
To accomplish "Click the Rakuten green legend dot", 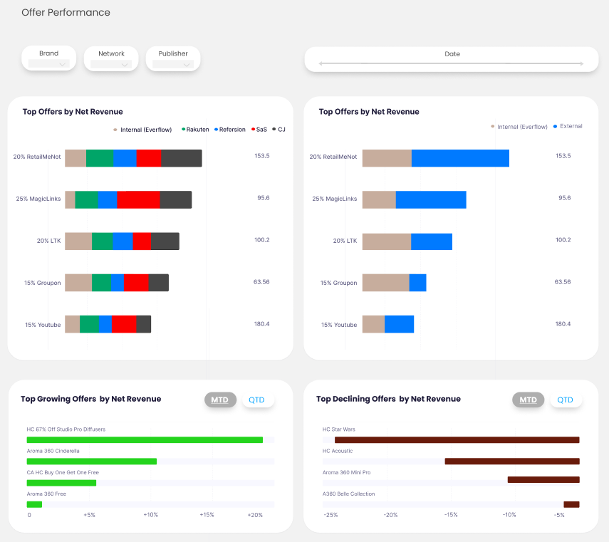I will click(x=183, y=130).
